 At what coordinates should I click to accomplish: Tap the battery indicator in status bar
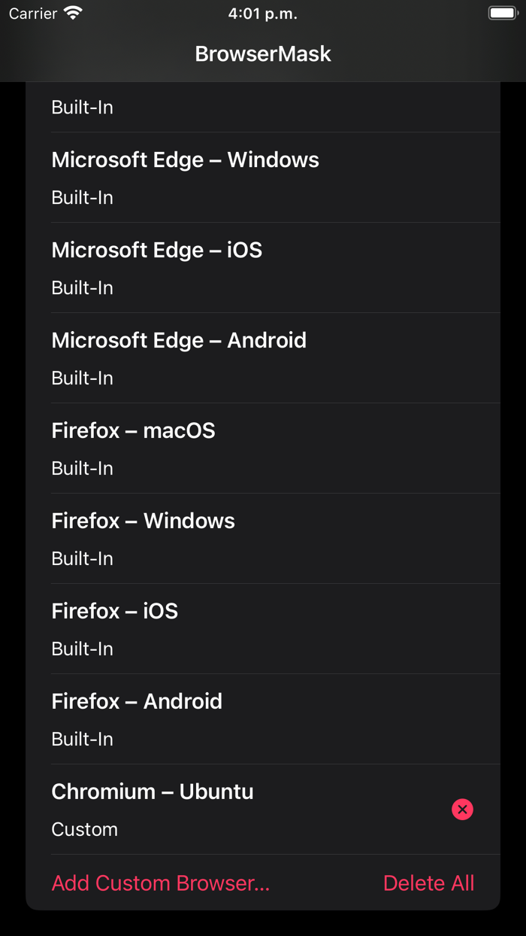[502, 12]
